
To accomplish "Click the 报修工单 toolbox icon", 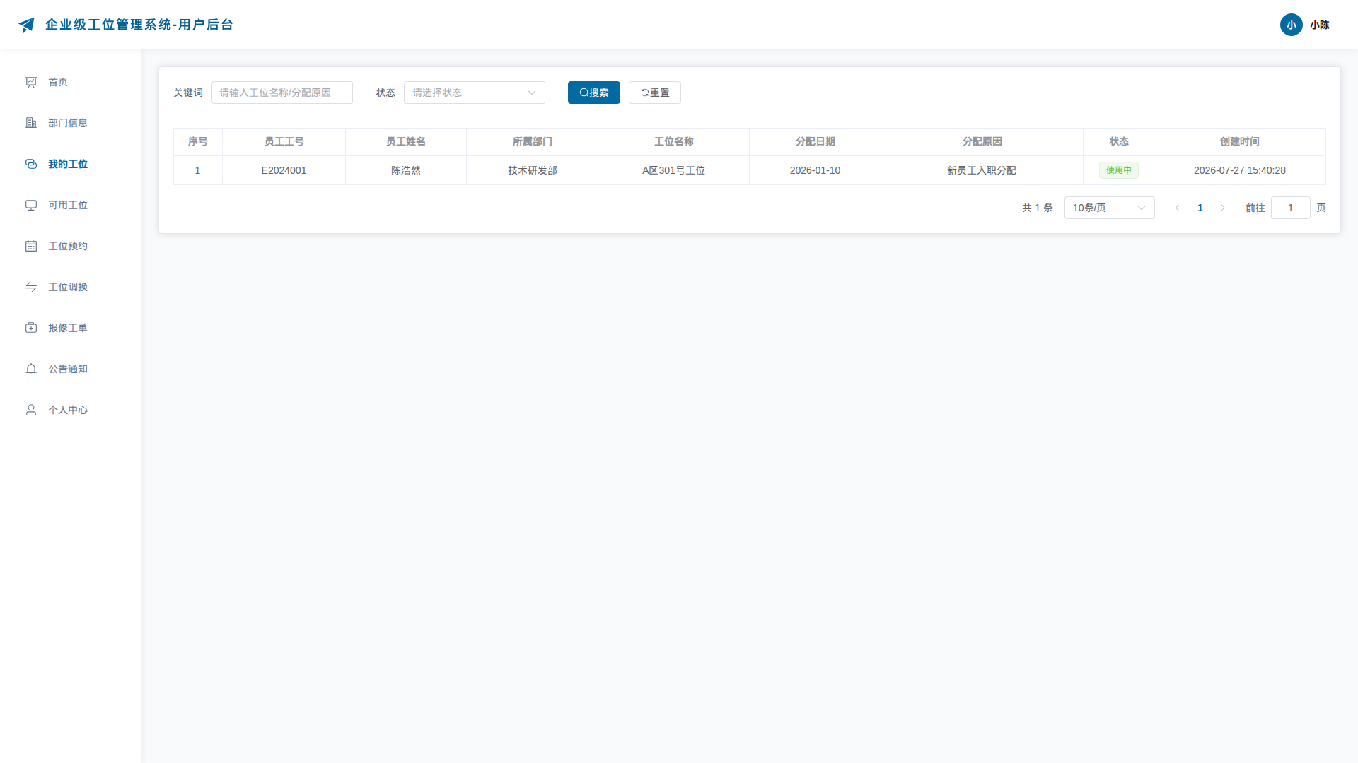I will (x=31, y=328).
